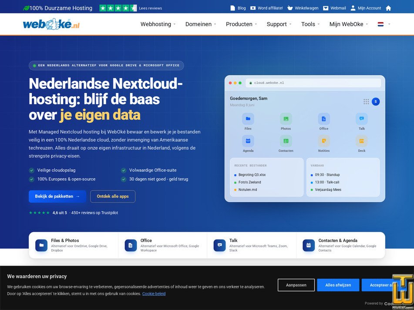414x310 pixels.
Task: Open the Files app icon
Action: click(x=248, y=119)
